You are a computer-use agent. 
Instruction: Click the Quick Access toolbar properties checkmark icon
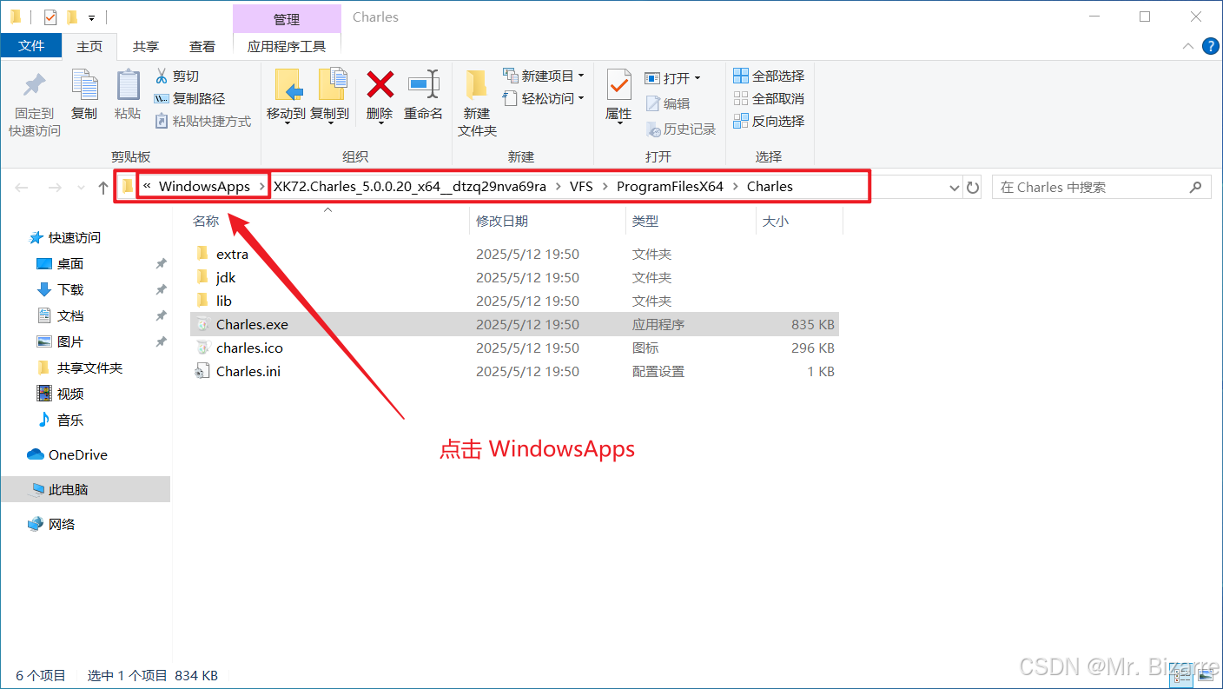[50, 17]
